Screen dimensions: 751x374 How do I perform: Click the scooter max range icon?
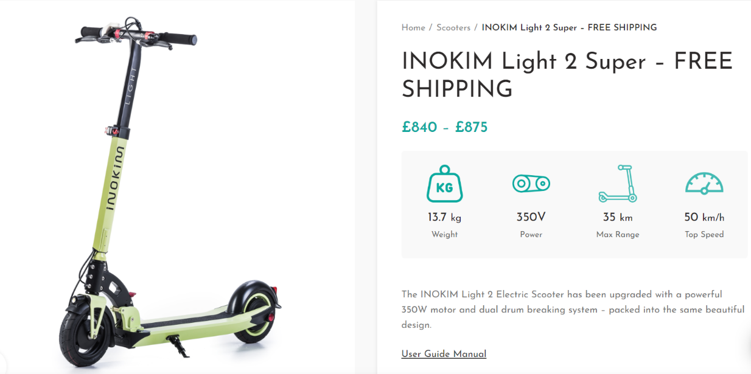pyautogui.click(x=618, y=184)
